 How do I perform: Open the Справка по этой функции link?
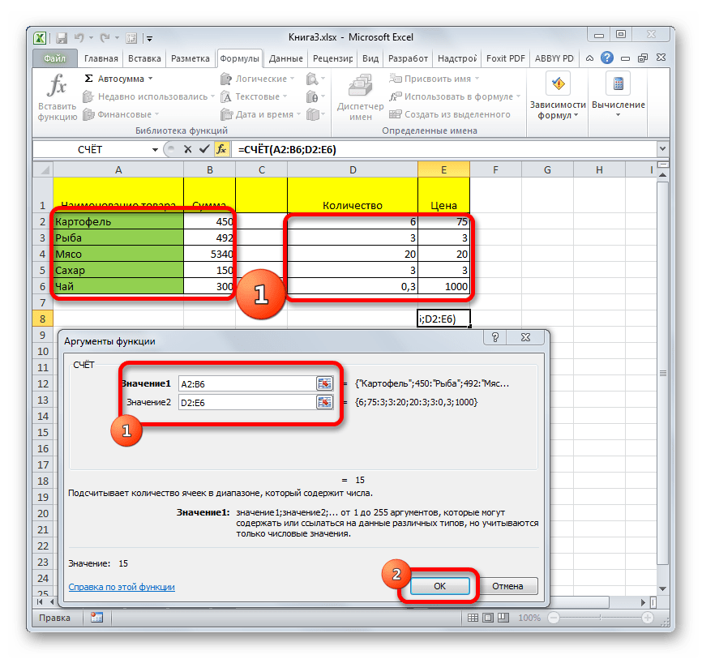coord(122,587)
